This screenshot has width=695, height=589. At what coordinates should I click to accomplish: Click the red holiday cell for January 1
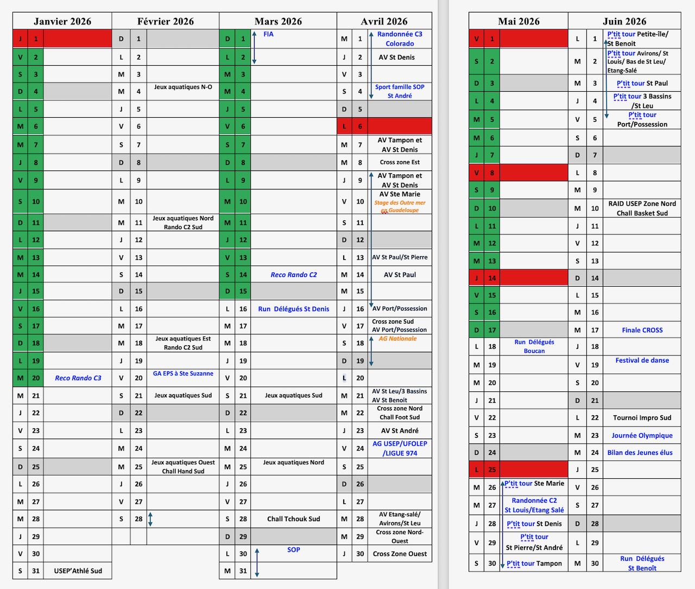click(77, 39)
